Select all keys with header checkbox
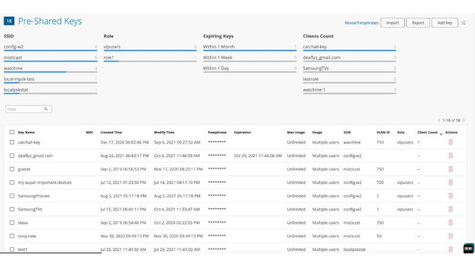 (x=12, y=132)
